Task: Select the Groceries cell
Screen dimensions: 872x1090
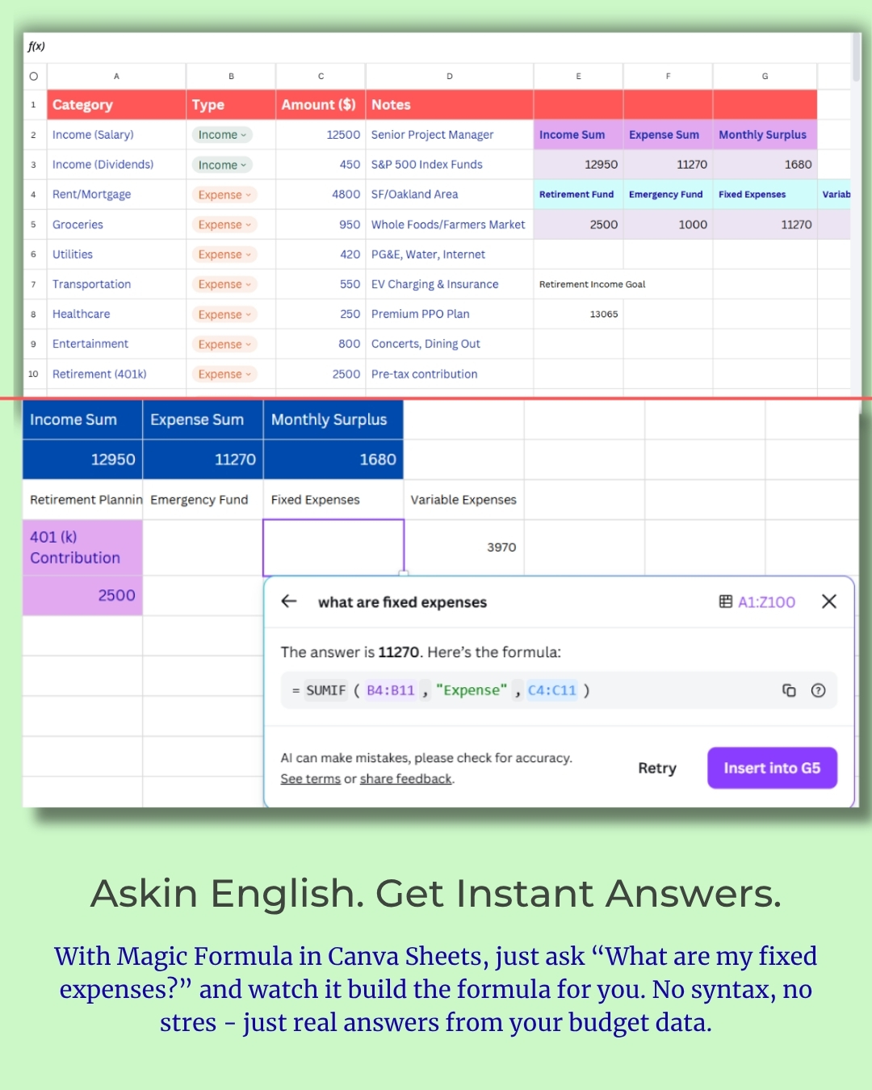Action: point(116,224)
